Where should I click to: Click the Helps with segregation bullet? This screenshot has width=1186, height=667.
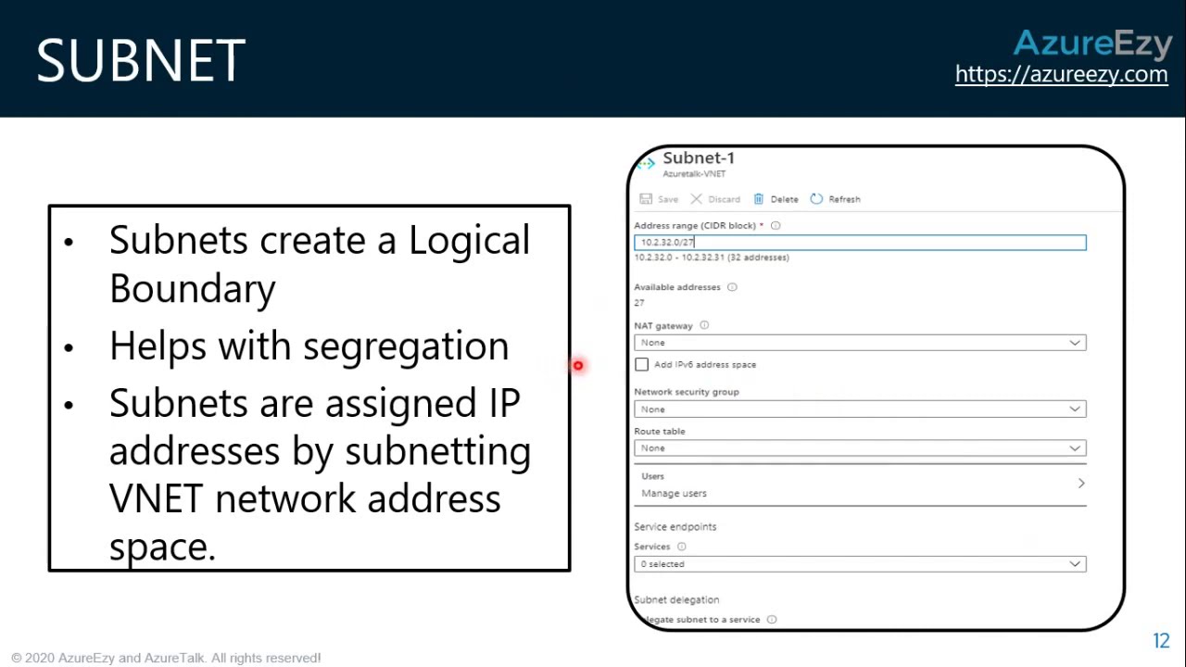click(309, 346)
